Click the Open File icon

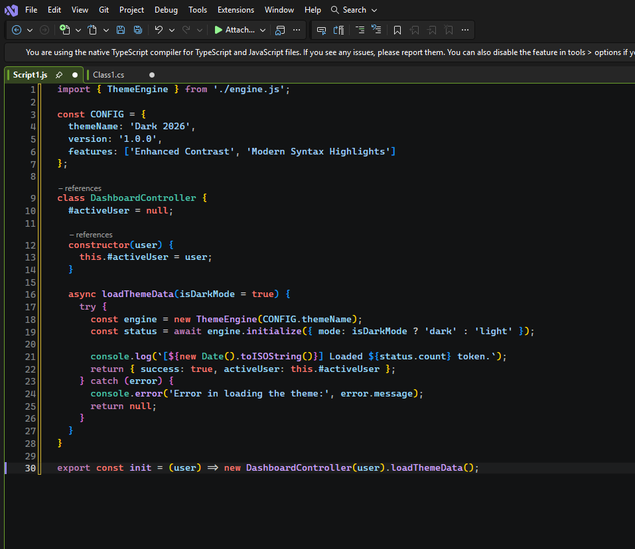coord(93,30)
